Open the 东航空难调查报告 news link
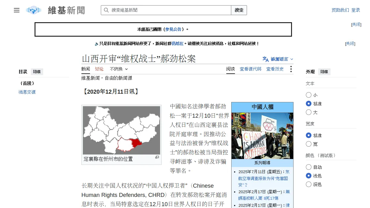Screen dimensions: 370x208 point(264,178)
